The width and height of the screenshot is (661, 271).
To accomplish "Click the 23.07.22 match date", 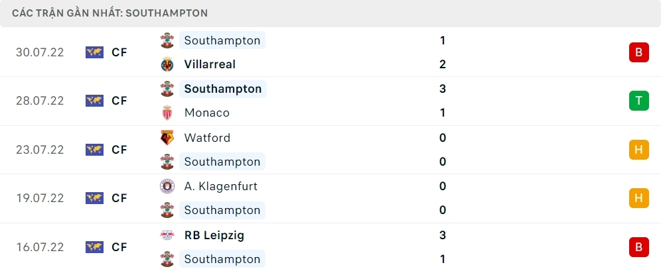I will click(x=40, y=150).
